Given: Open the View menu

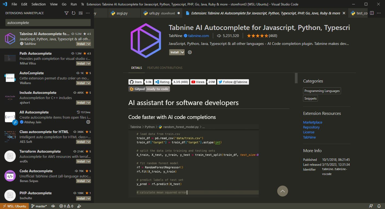Looking at the screenshot, I should pos(54,4).
